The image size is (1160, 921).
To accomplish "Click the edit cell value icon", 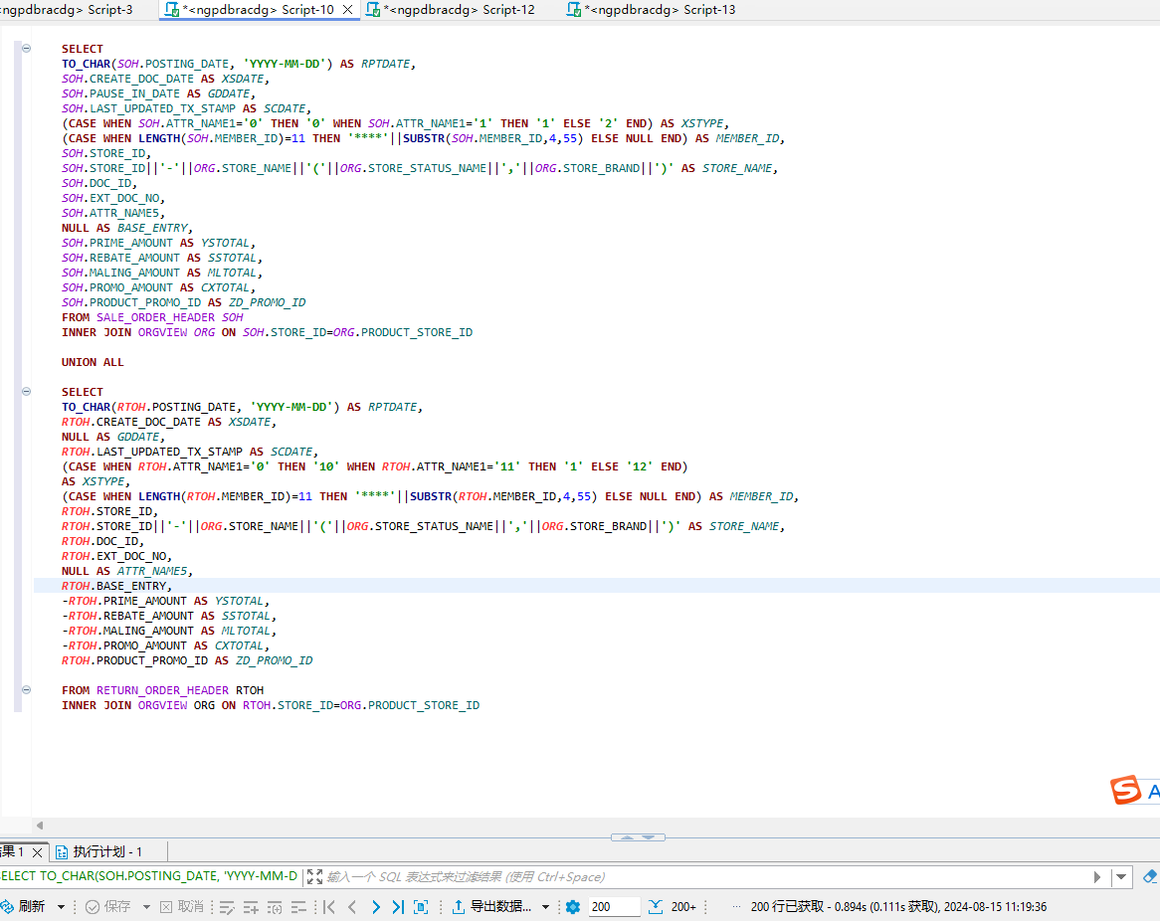I will point(227,907).
